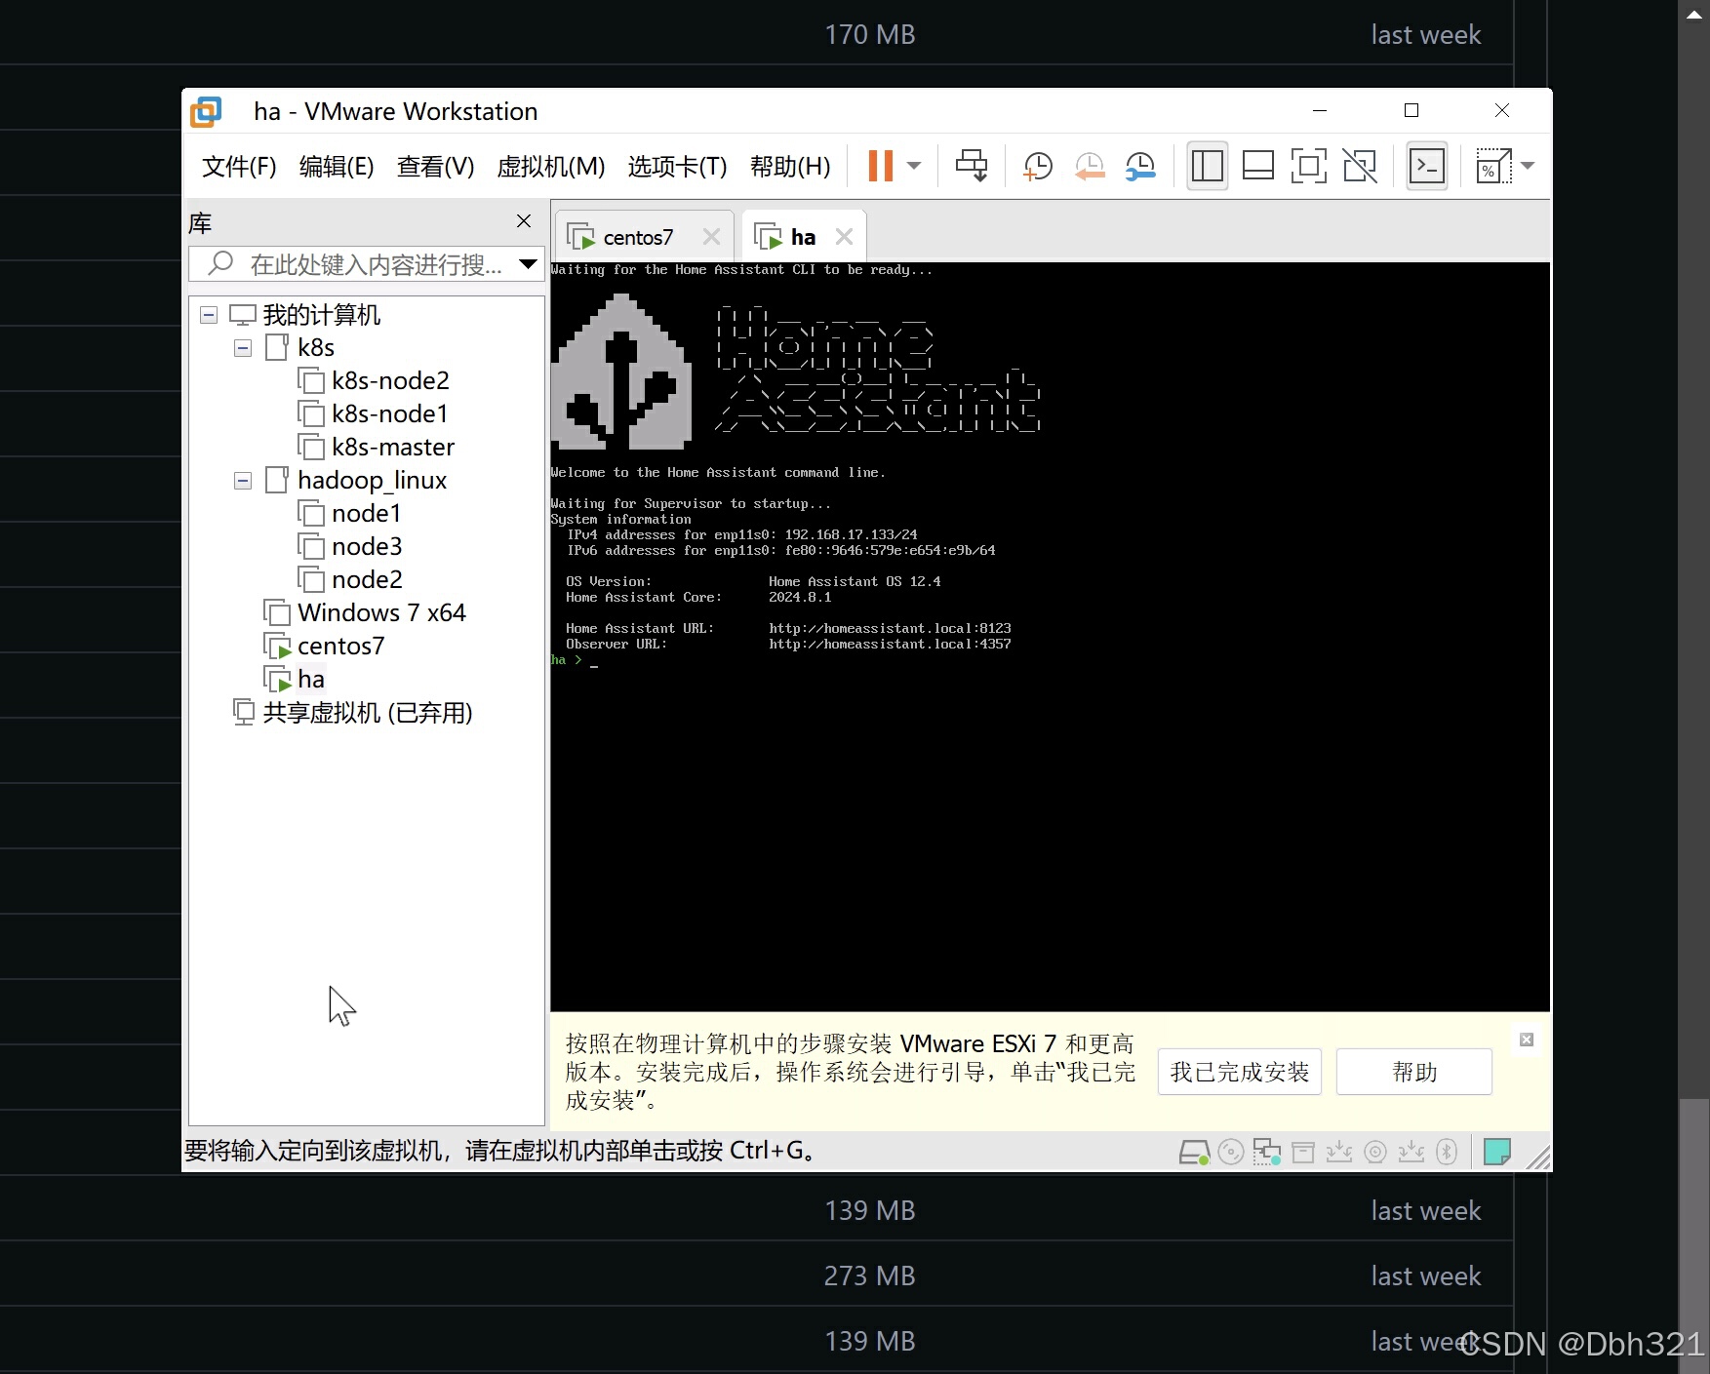
Task: Click the 170 MB size in background window
Action: coord(870,34)
